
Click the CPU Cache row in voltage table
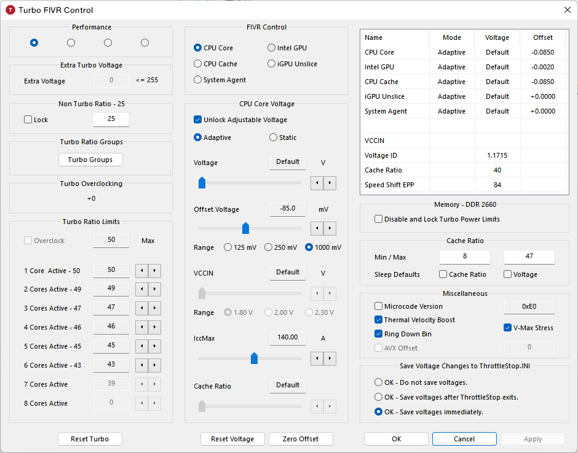coord(464,82)
